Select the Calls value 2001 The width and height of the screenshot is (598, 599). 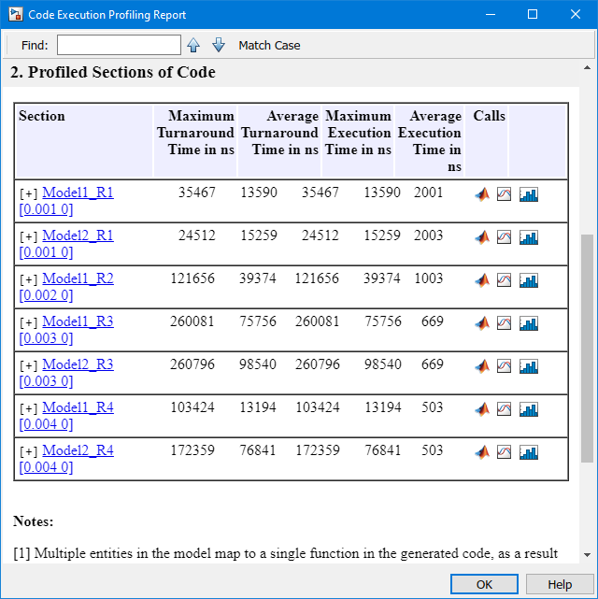[x=429, y=193]
